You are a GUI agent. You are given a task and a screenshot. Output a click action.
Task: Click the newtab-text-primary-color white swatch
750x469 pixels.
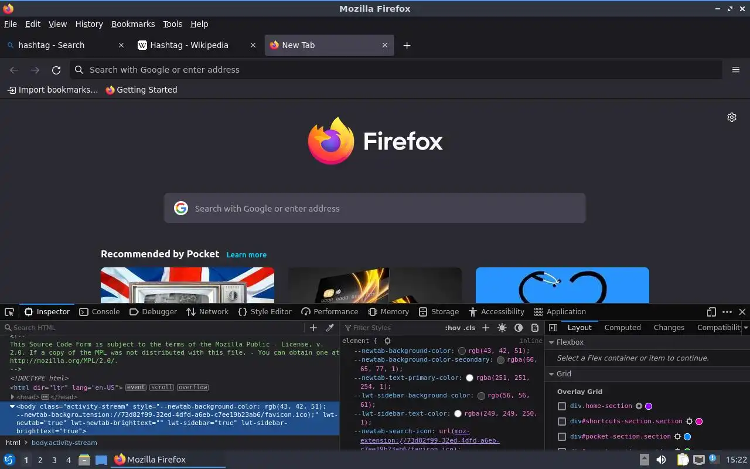click(469, 378)
